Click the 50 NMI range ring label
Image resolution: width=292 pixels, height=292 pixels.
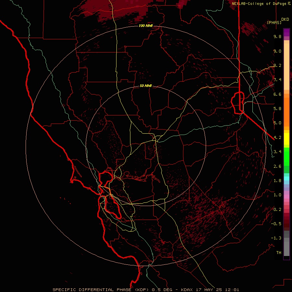(146, 86)
